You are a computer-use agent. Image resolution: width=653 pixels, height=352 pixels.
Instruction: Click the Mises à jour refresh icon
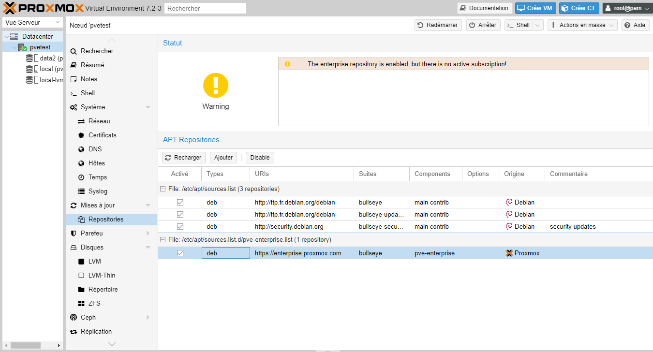tap(74, 205)
